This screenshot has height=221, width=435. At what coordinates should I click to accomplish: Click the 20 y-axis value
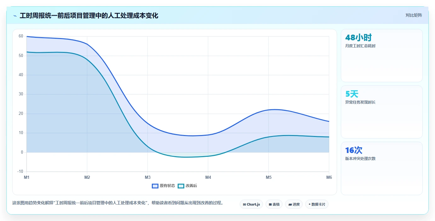[21, 114]
